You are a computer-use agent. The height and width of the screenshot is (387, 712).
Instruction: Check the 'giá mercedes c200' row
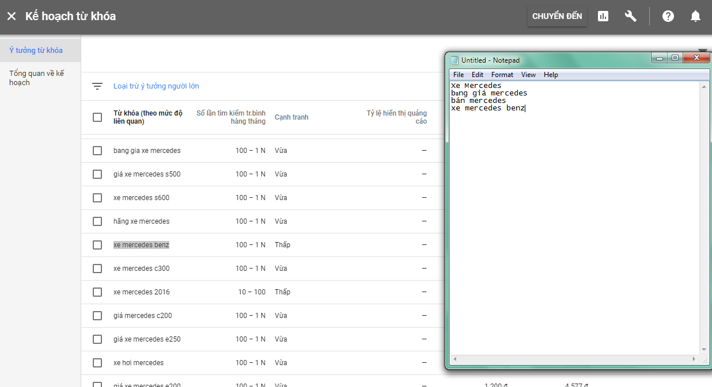(97, 316)
